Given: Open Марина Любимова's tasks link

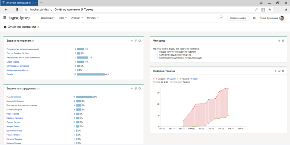Looking at the screenshot, I should [15, 101].
